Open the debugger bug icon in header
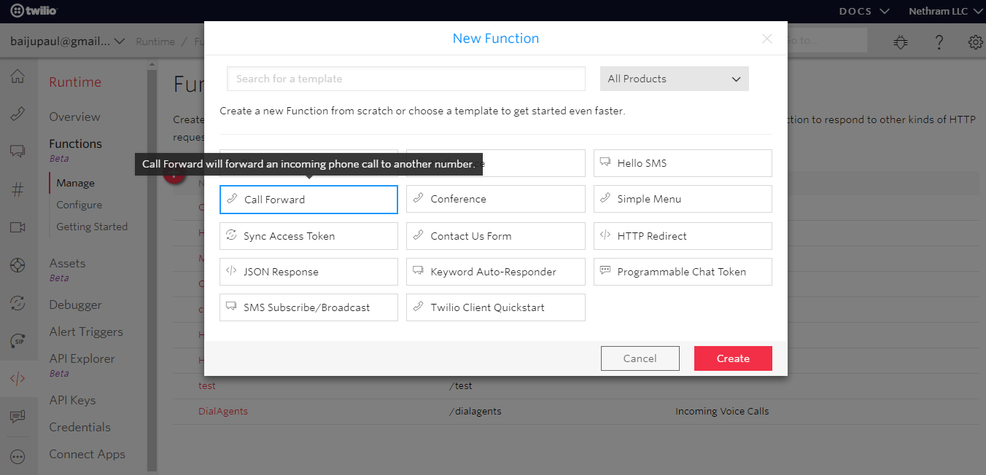 (901, 42)
